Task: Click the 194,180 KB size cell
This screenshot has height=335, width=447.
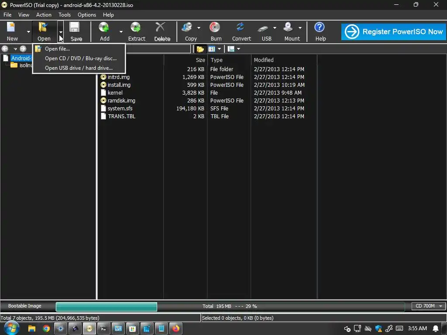Action: click(x=190, y=109)
